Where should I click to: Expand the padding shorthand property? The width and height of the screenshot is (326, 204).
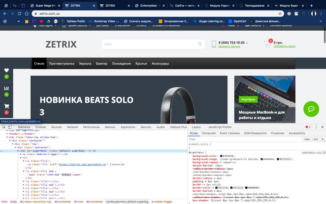click(x=206, y=181)
